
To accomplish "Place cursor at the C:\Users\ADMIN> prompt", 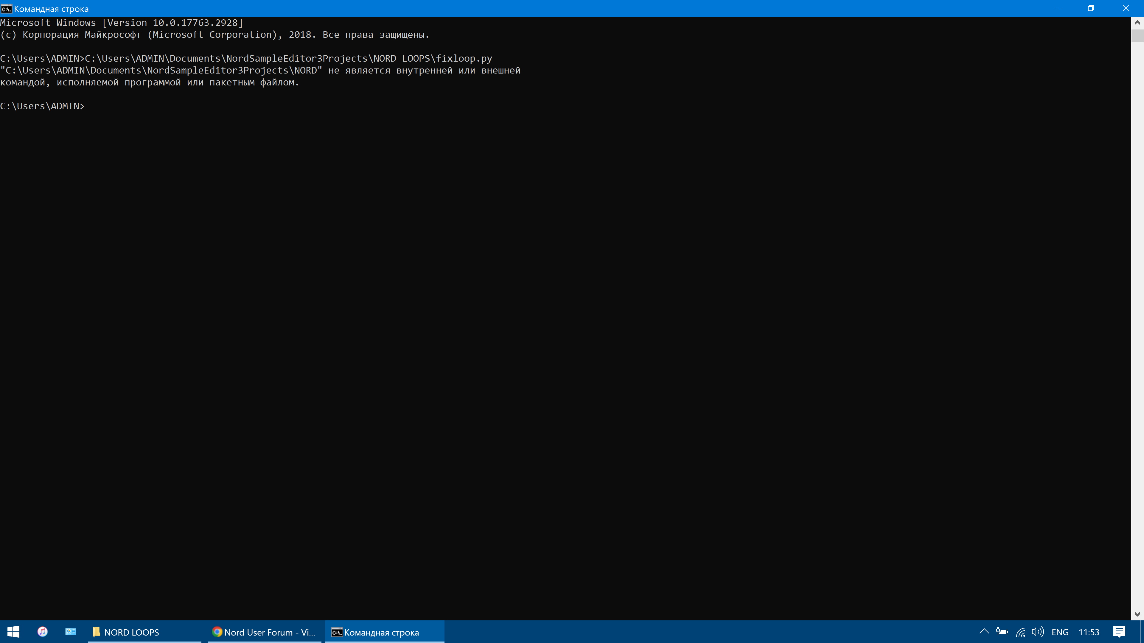I will click(89, 106).
